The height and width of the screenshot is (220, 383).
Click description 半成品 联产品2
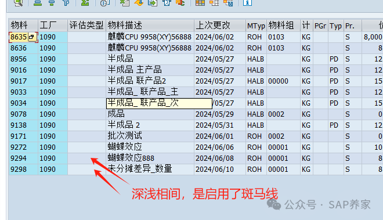point(137,81)
